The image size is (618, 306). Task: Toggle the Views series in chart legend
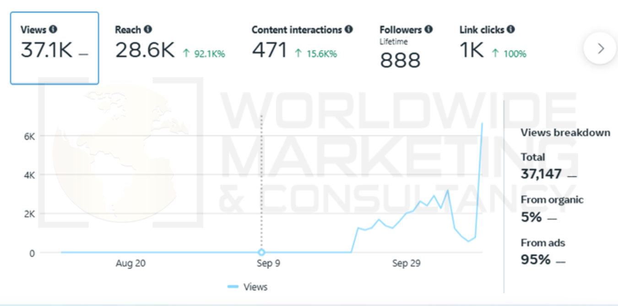[248, 287]
